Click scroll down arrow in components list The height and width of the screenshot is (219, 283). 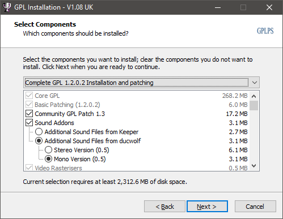[254, 166]
